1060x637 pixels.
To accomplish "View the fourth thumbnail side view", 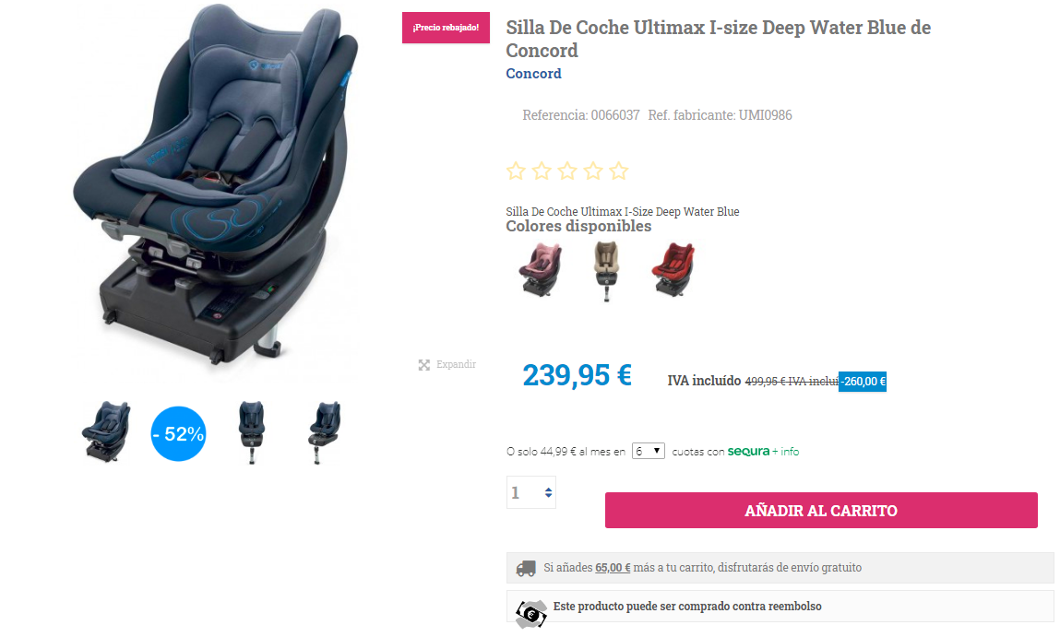I will pyautogui.click(x=325, y=432).
